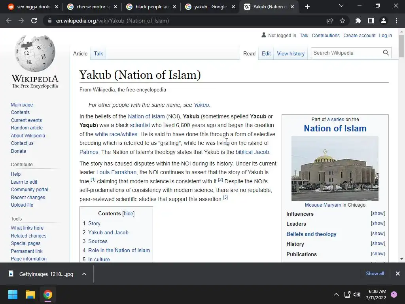Click the Mosque Maryam caption link
Image resolution: width=405 pixels, height=304 pixels.
click(323, 205)
